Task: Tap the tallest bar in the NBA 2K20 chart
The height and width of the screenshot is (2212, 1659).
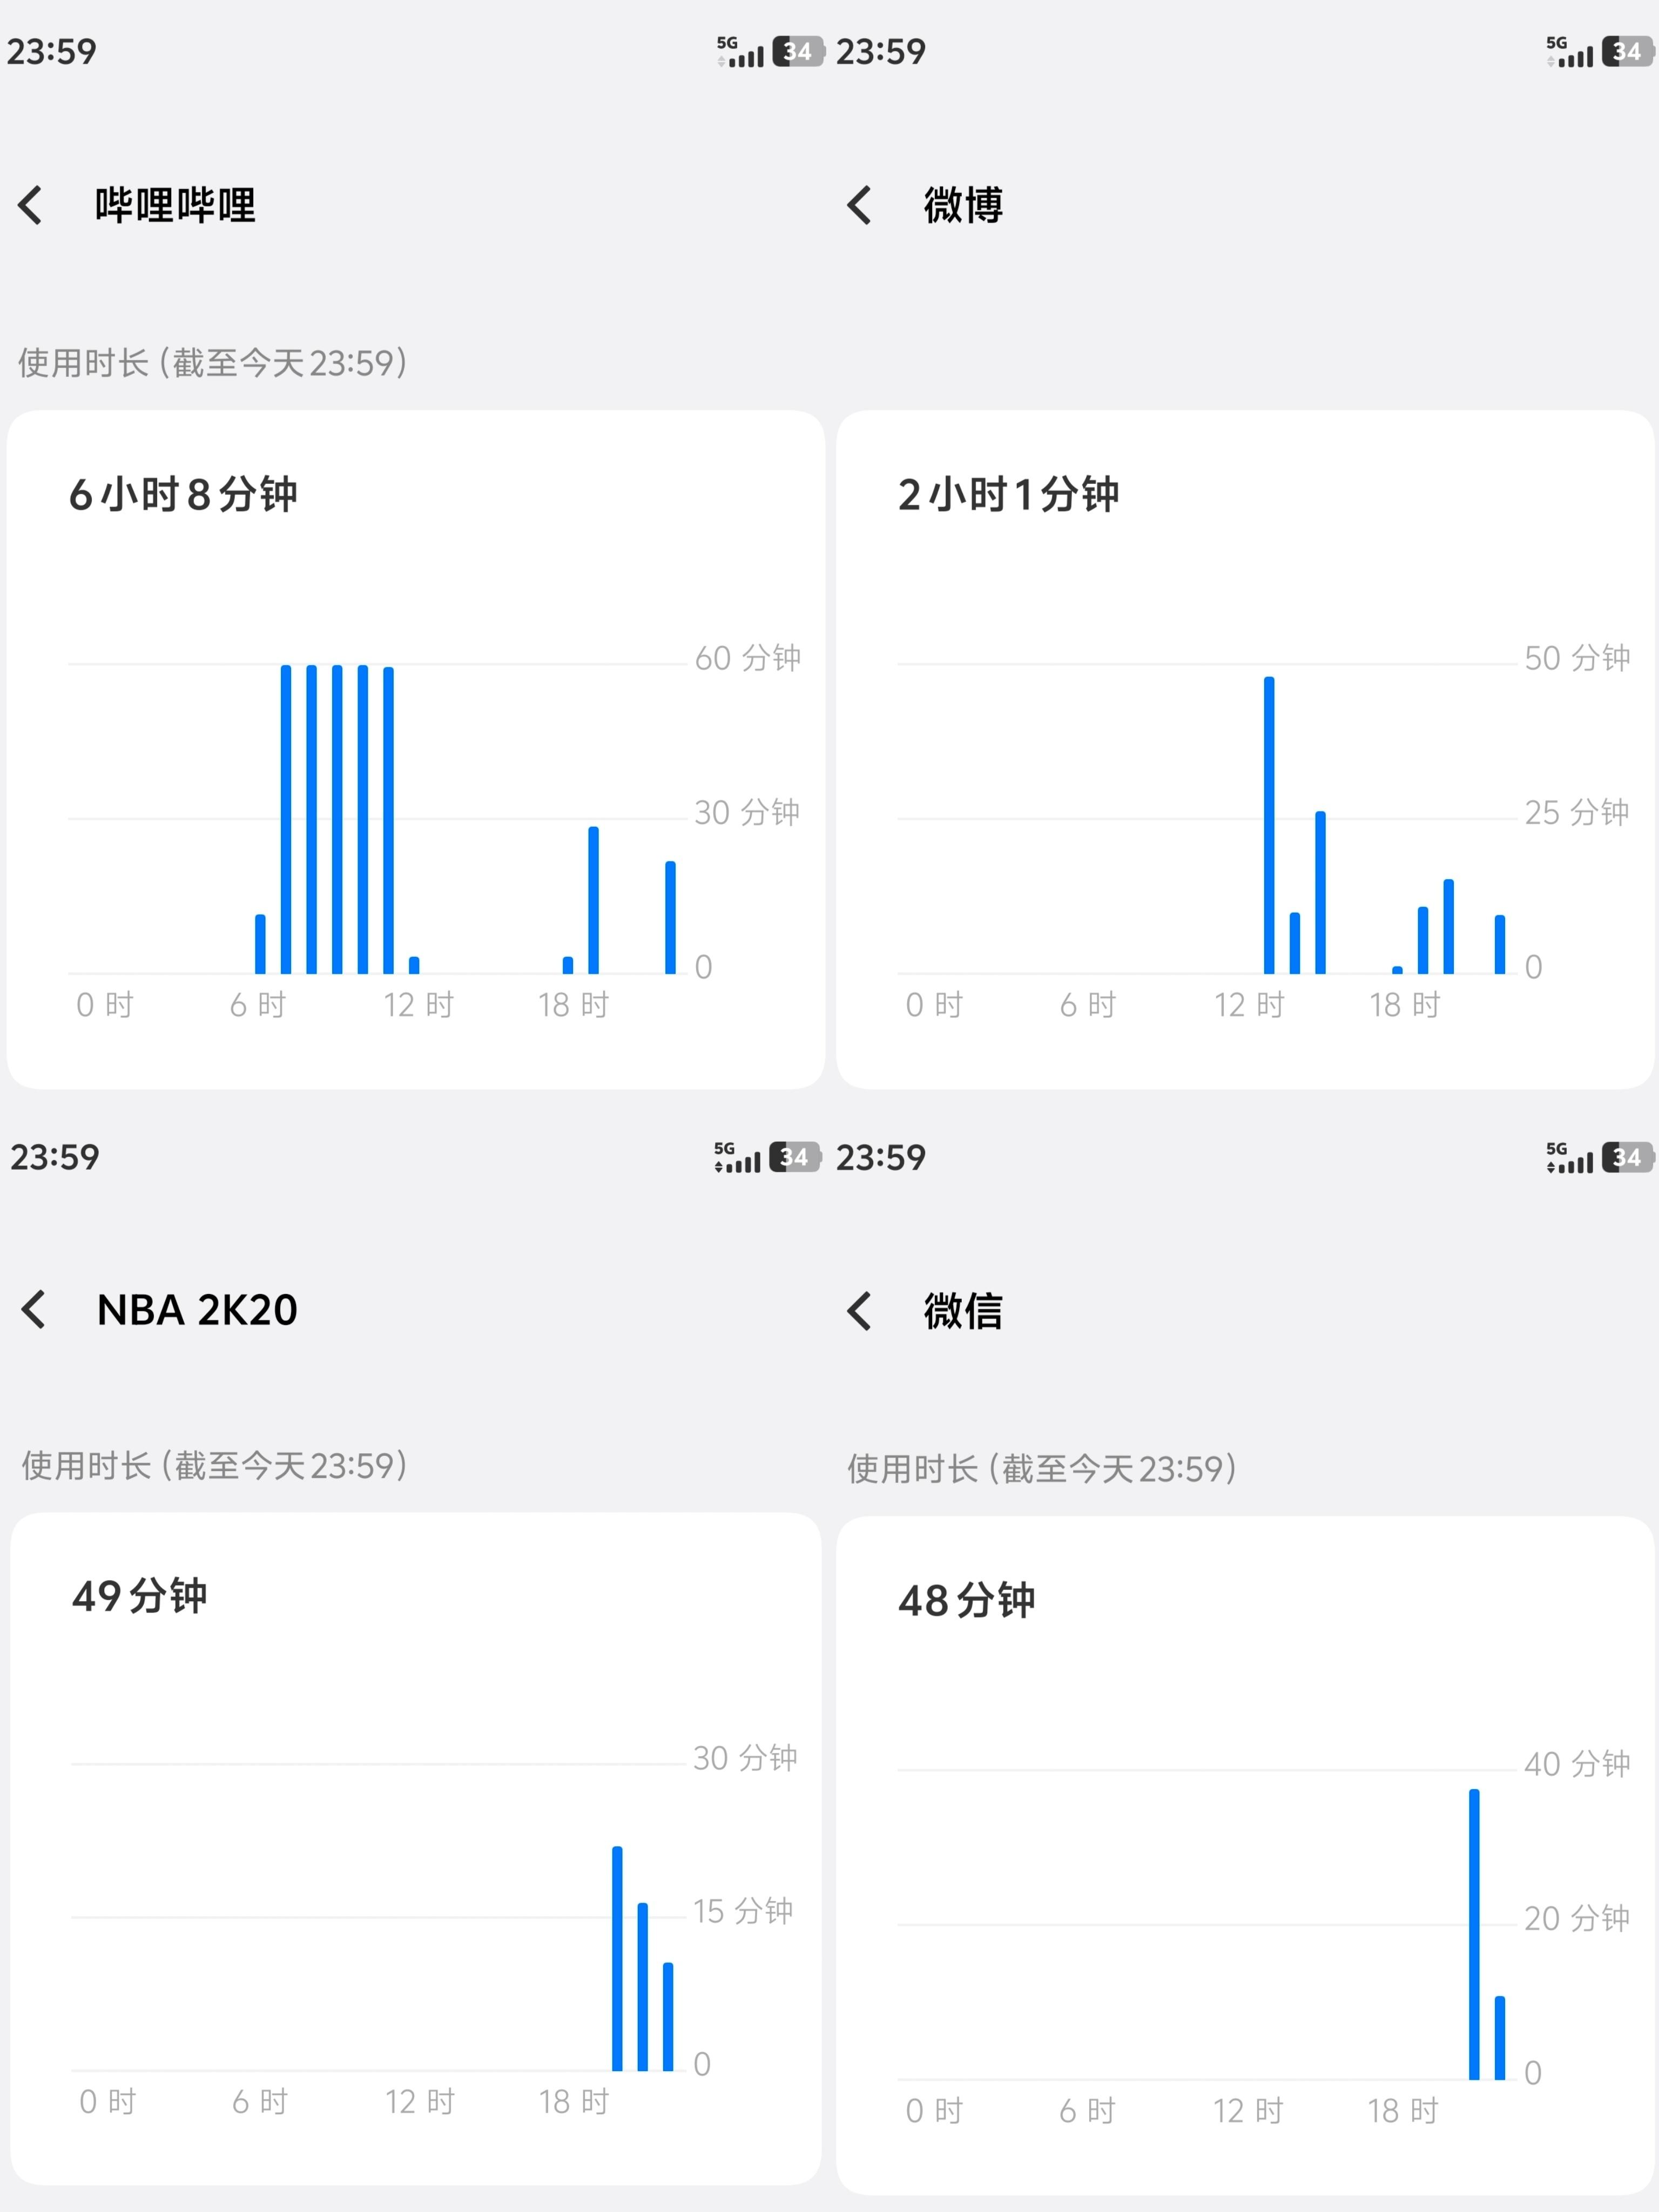Action: click(617, 1958)
